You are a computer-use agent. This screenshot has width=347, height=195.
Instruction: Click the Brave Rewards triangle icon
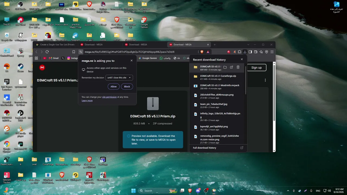click(208, 52)
